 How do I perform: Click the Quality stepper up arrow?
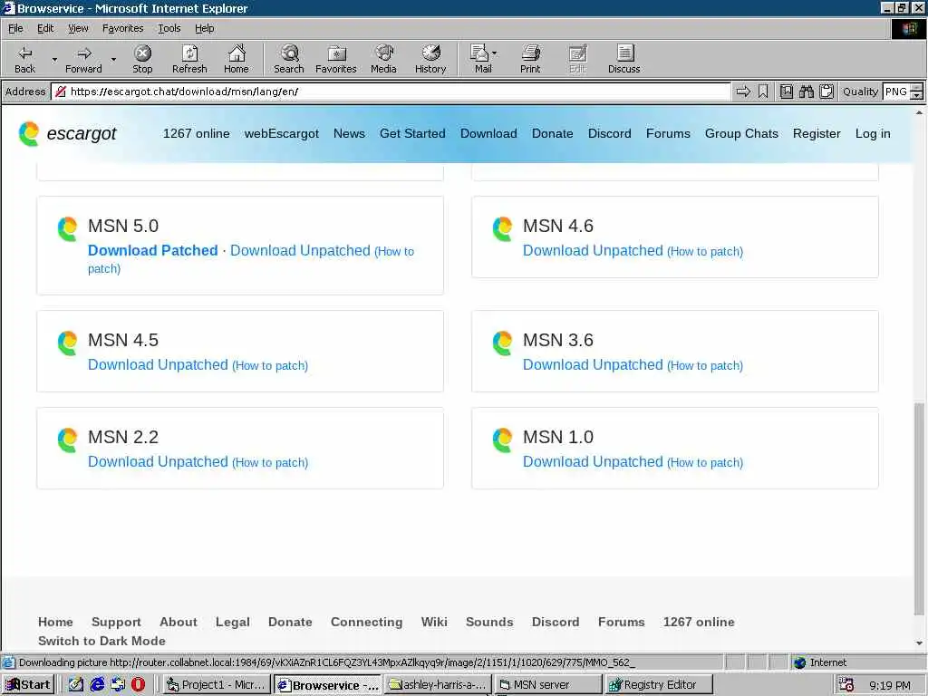917,88
